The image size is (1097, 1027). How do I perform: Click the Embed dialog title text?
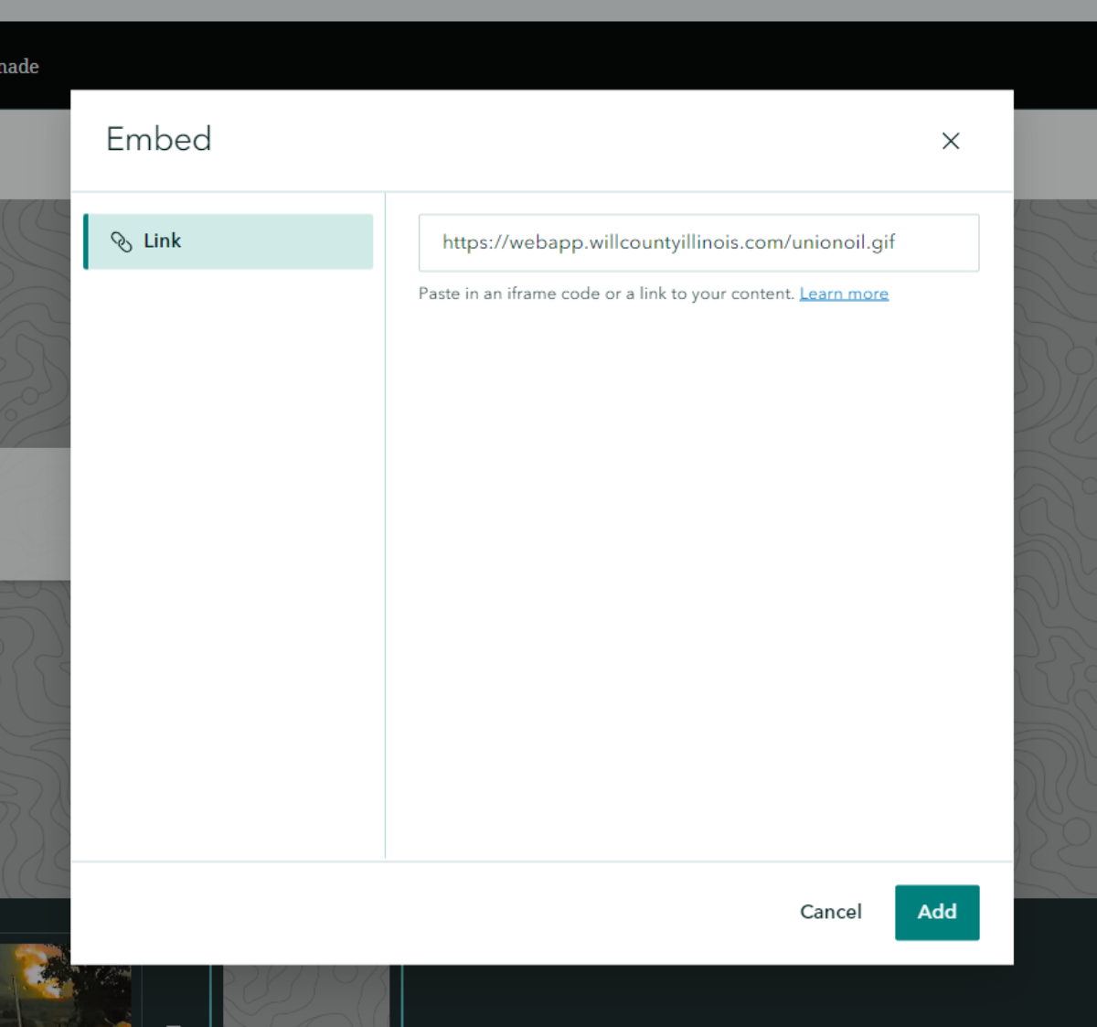tap(158, 139)
